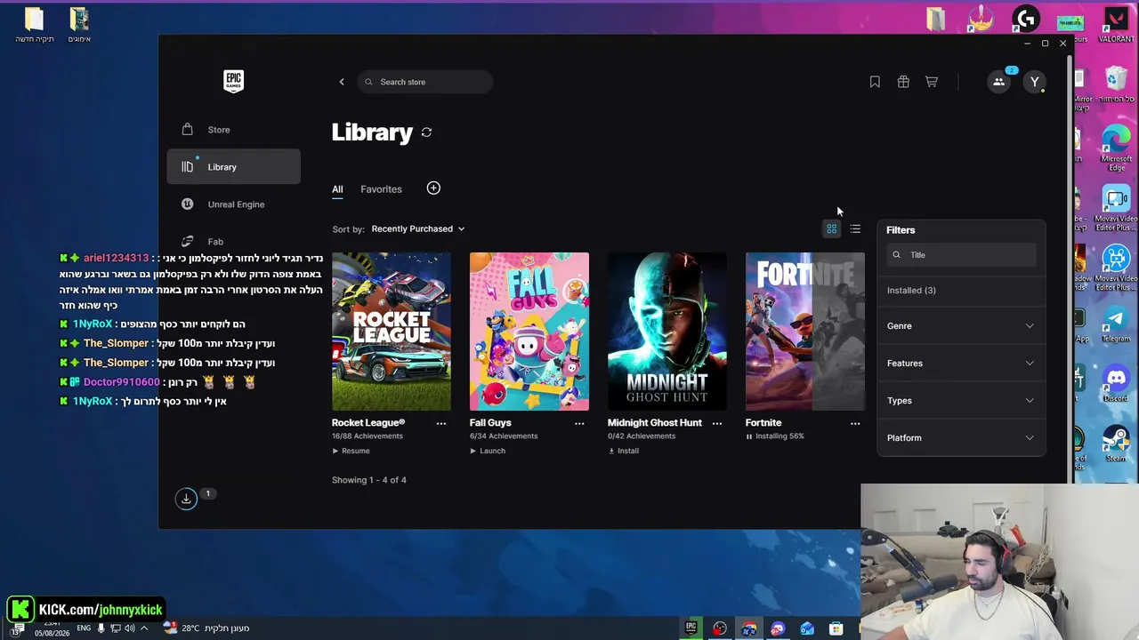Open the Fortnite cover art
Viewport: 1139px width, 640px height.
click(805, 332)
